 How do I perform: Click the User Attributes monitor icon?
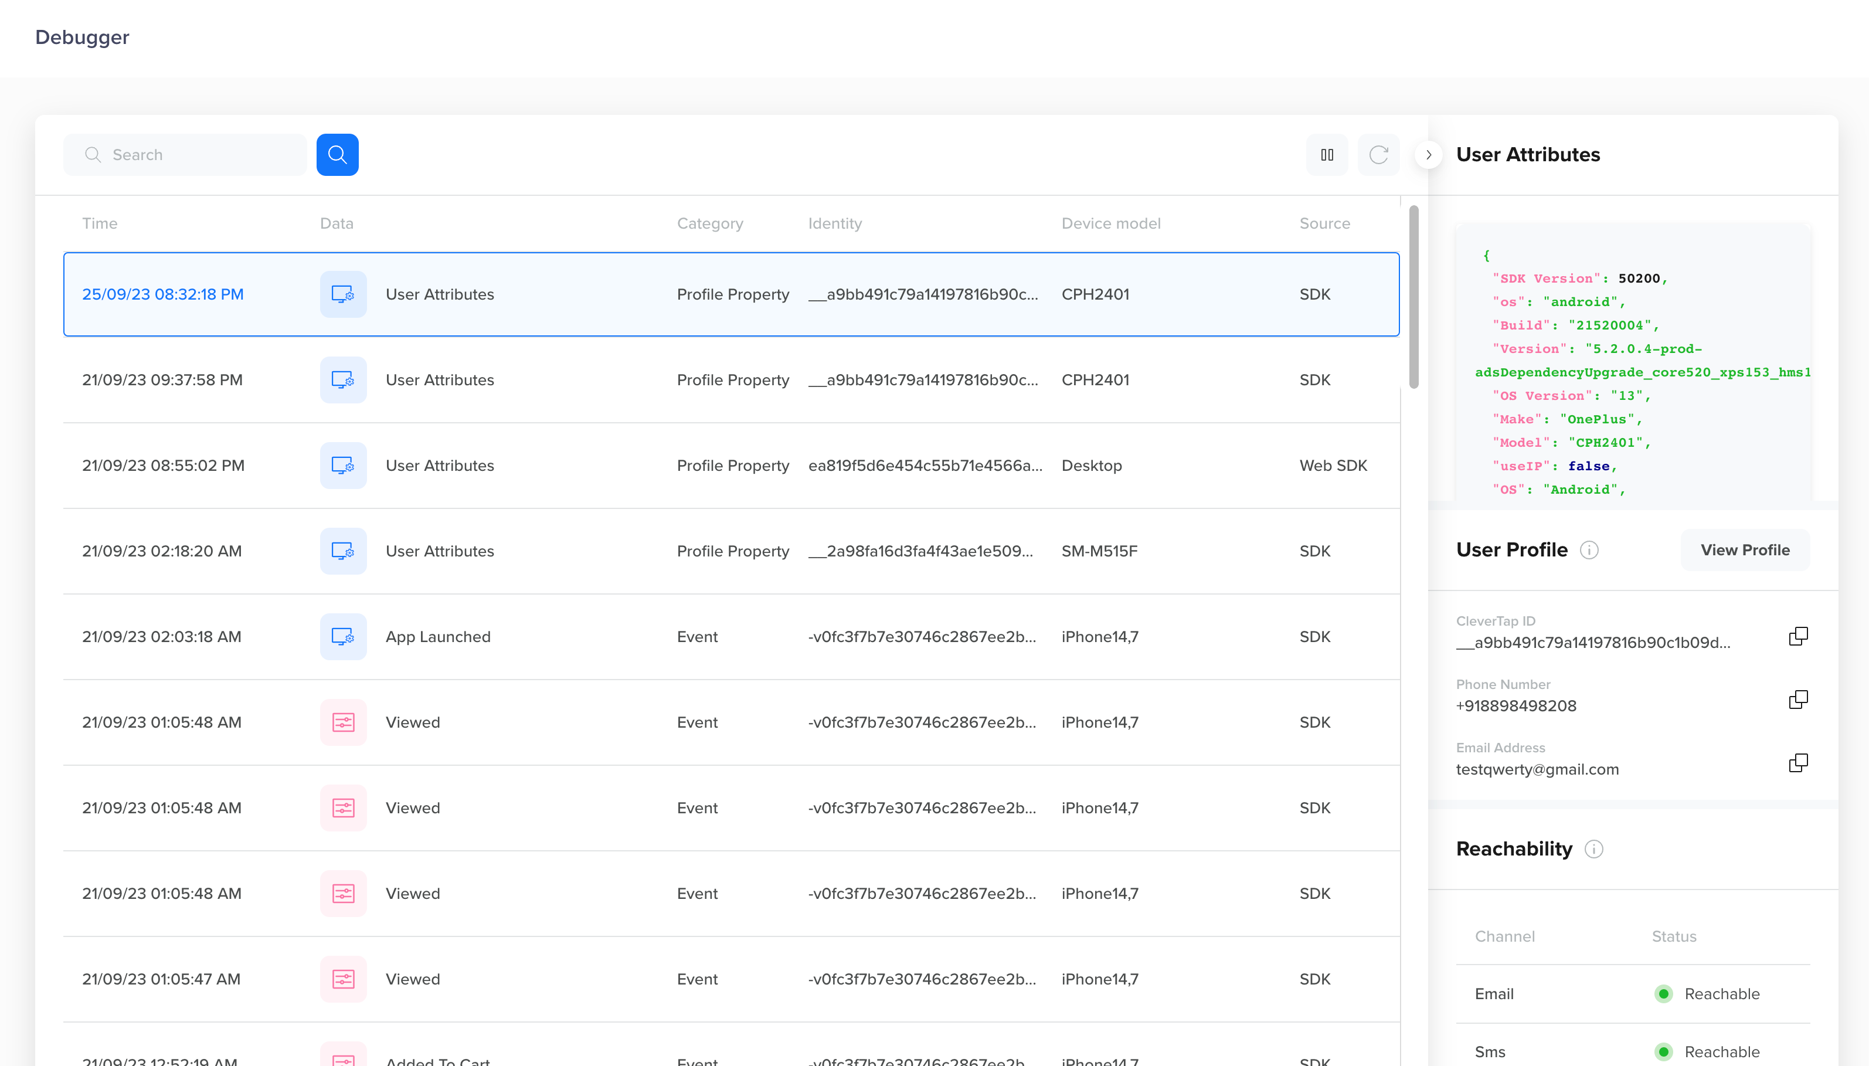pos(340,294)
